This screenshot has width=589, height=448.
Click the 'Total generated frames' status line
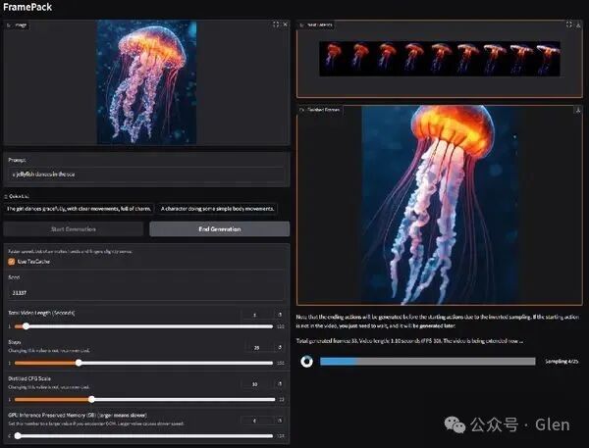[409, 341]
